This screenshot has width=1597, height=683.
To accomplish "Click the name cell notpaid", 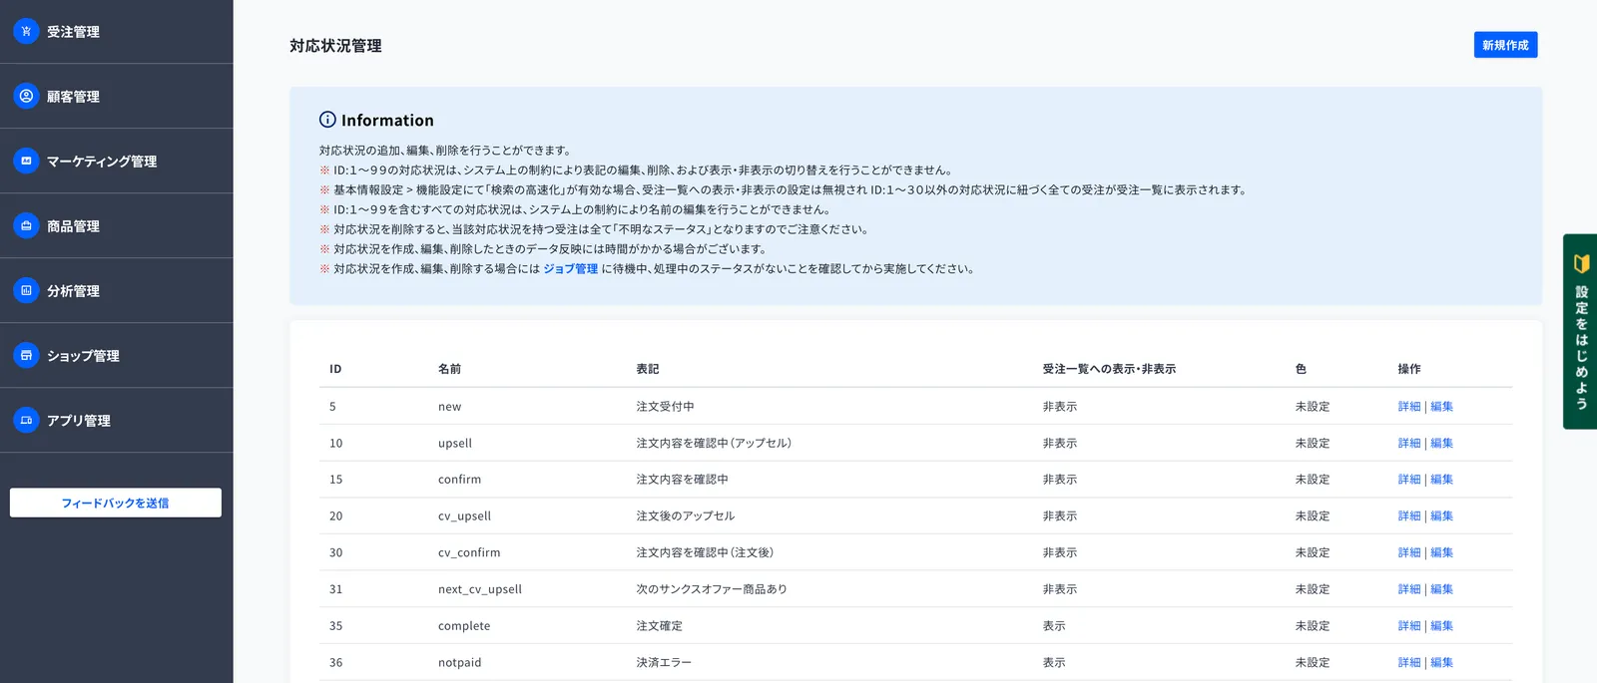I will 460,662.
